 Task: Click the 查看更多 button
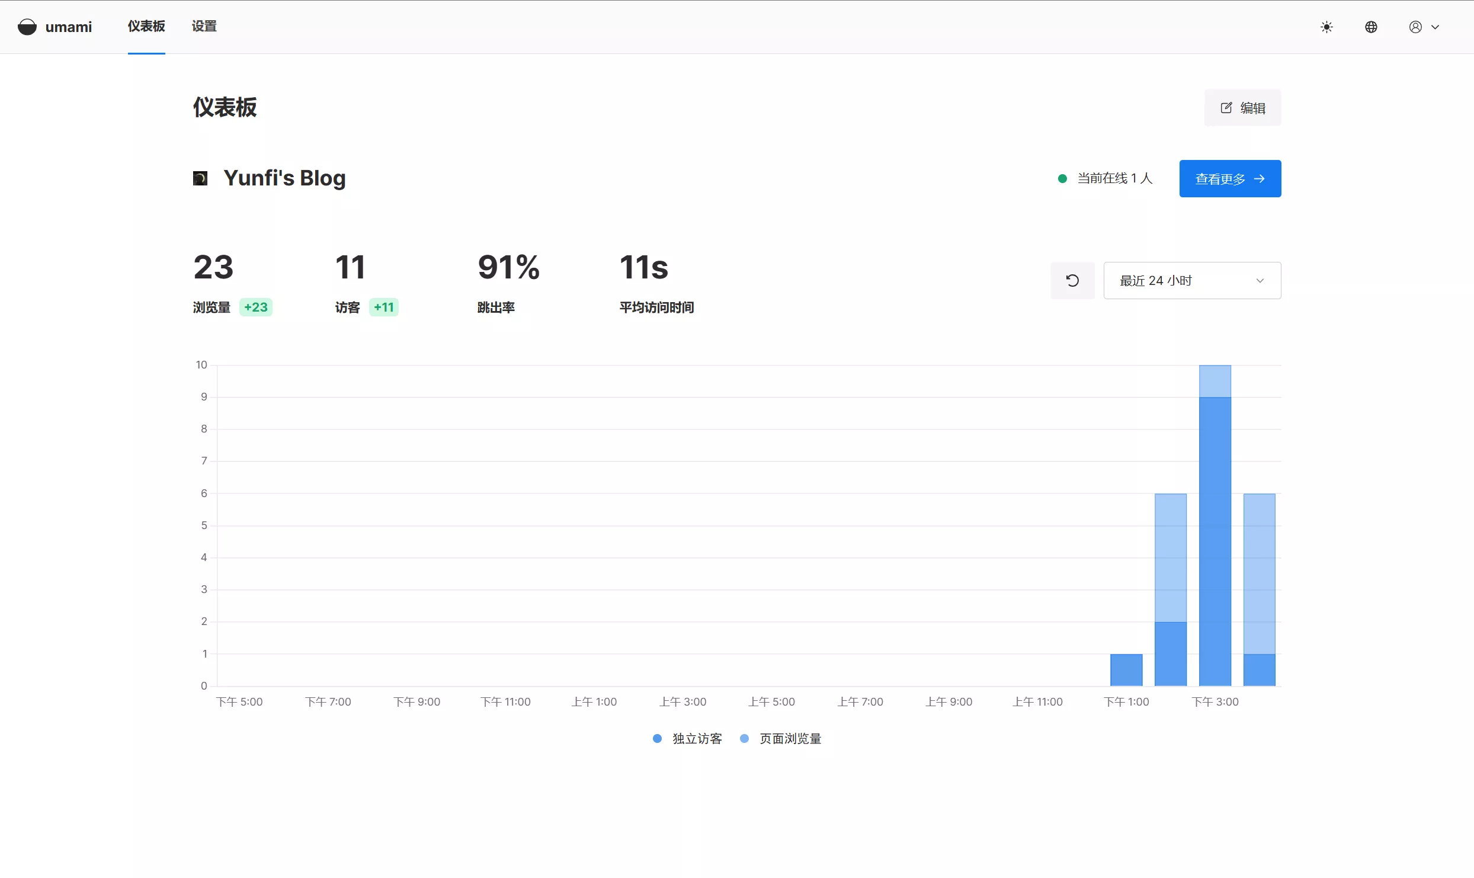click(x=1230, y=178)
